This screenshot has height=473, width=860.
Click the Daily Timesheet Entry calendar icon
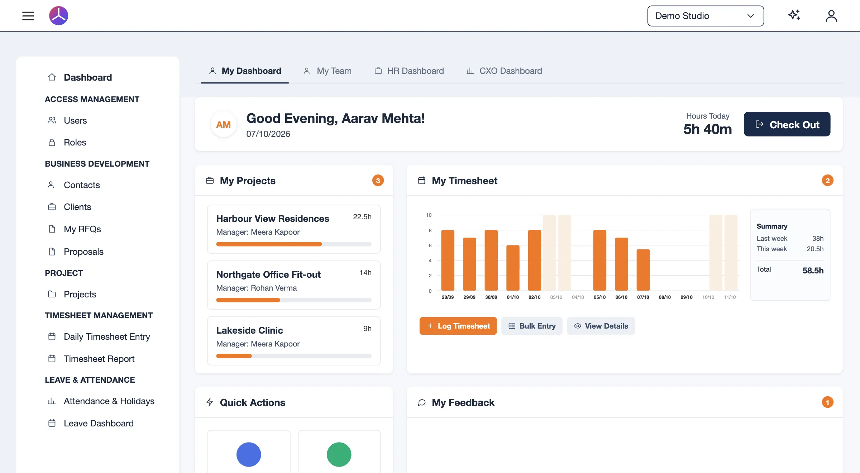coord(52,336)
